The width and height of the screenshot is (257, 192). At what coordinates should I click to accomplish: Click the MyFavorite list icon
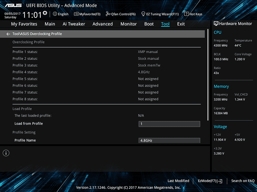[76, 14]
